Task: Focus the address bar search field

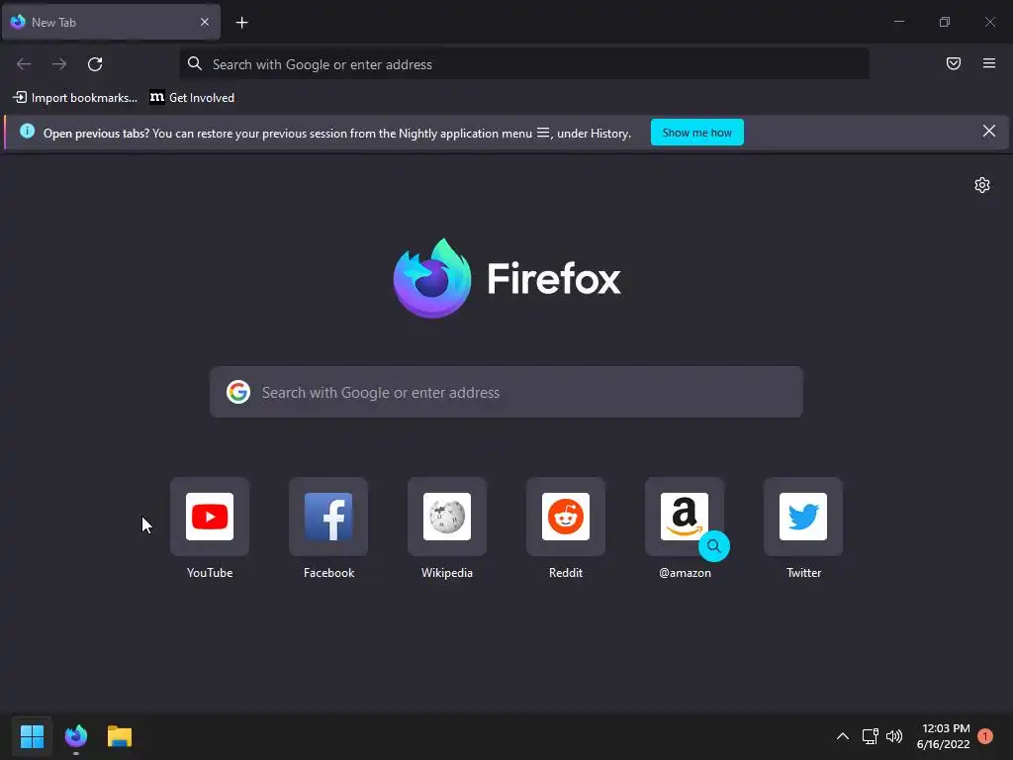Action: click(524, 64)
